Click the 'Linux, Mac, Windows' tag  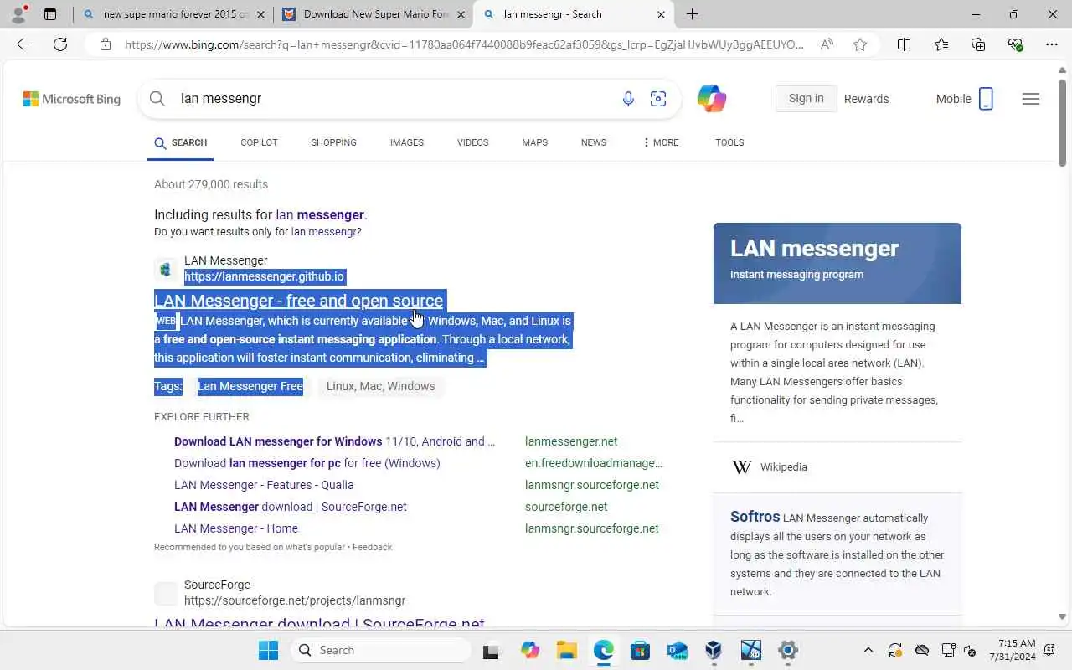(380, 386)
